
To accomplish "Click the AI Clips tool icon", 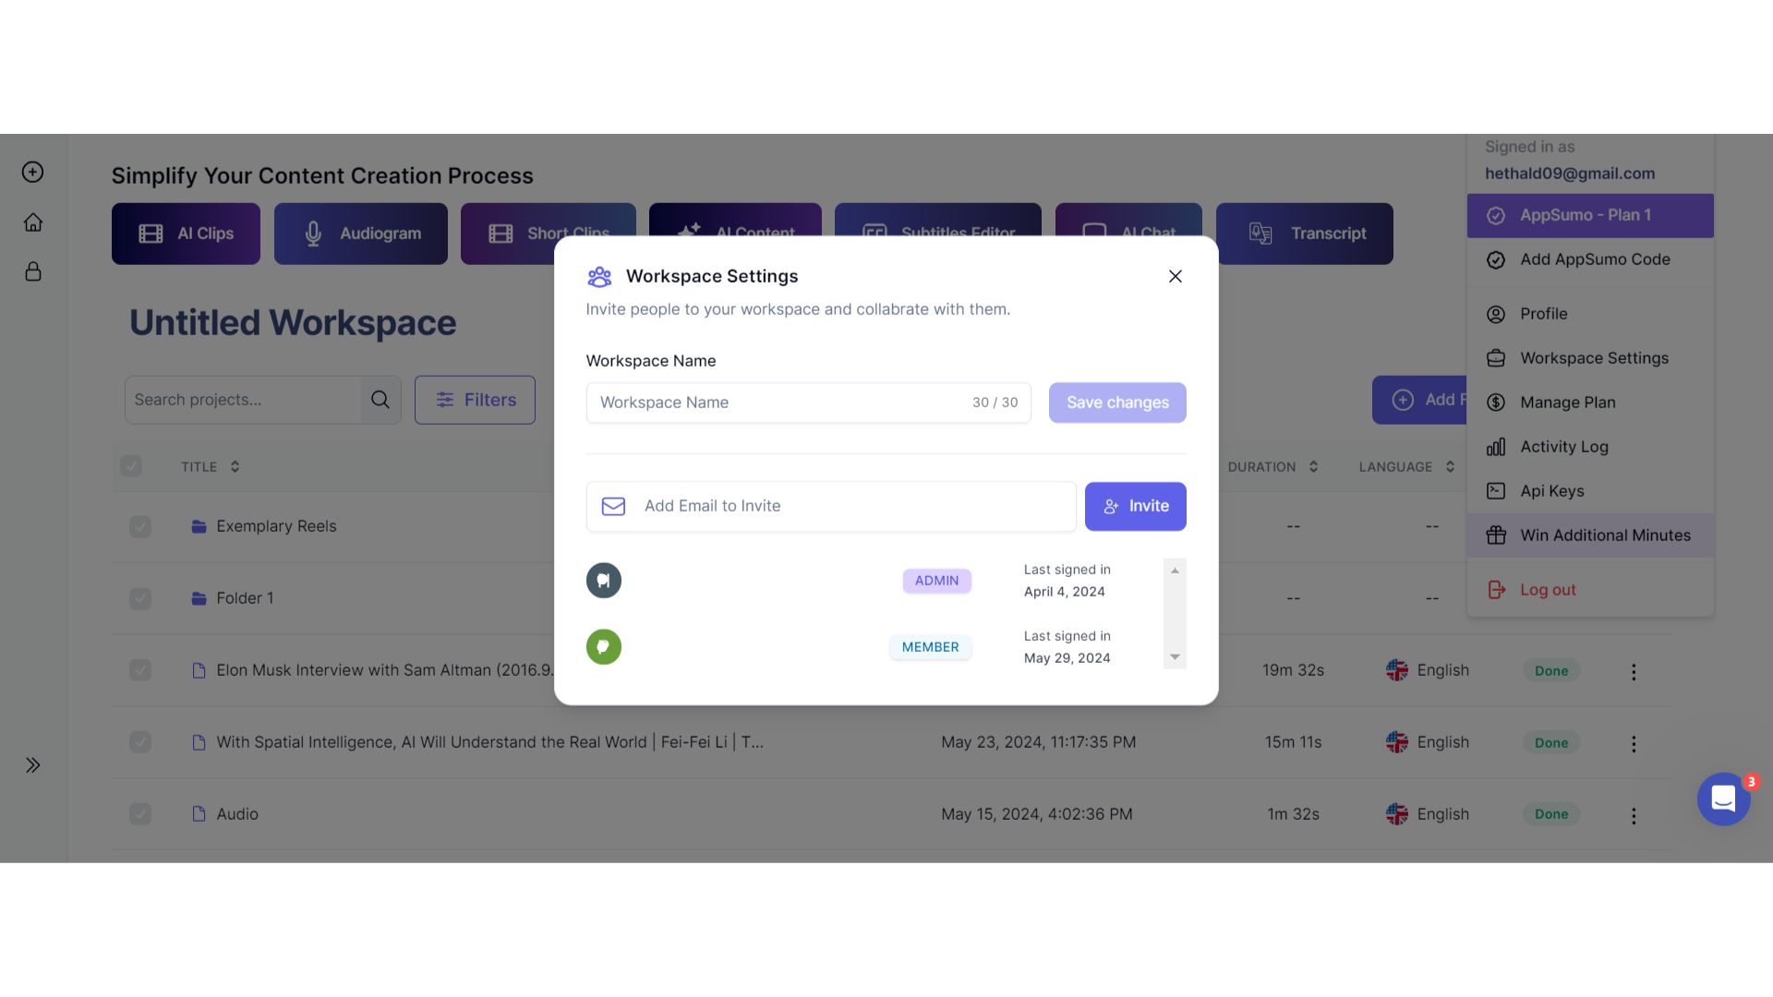I will pos(150,233).
